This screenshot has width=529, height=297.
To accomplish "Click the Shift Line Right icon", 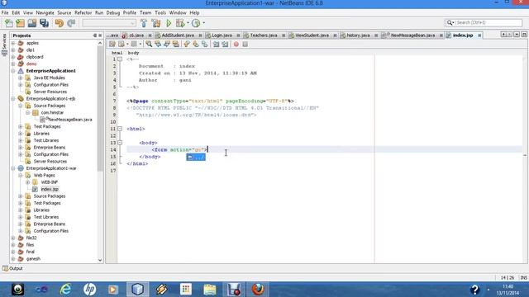I will coord(225,44).
